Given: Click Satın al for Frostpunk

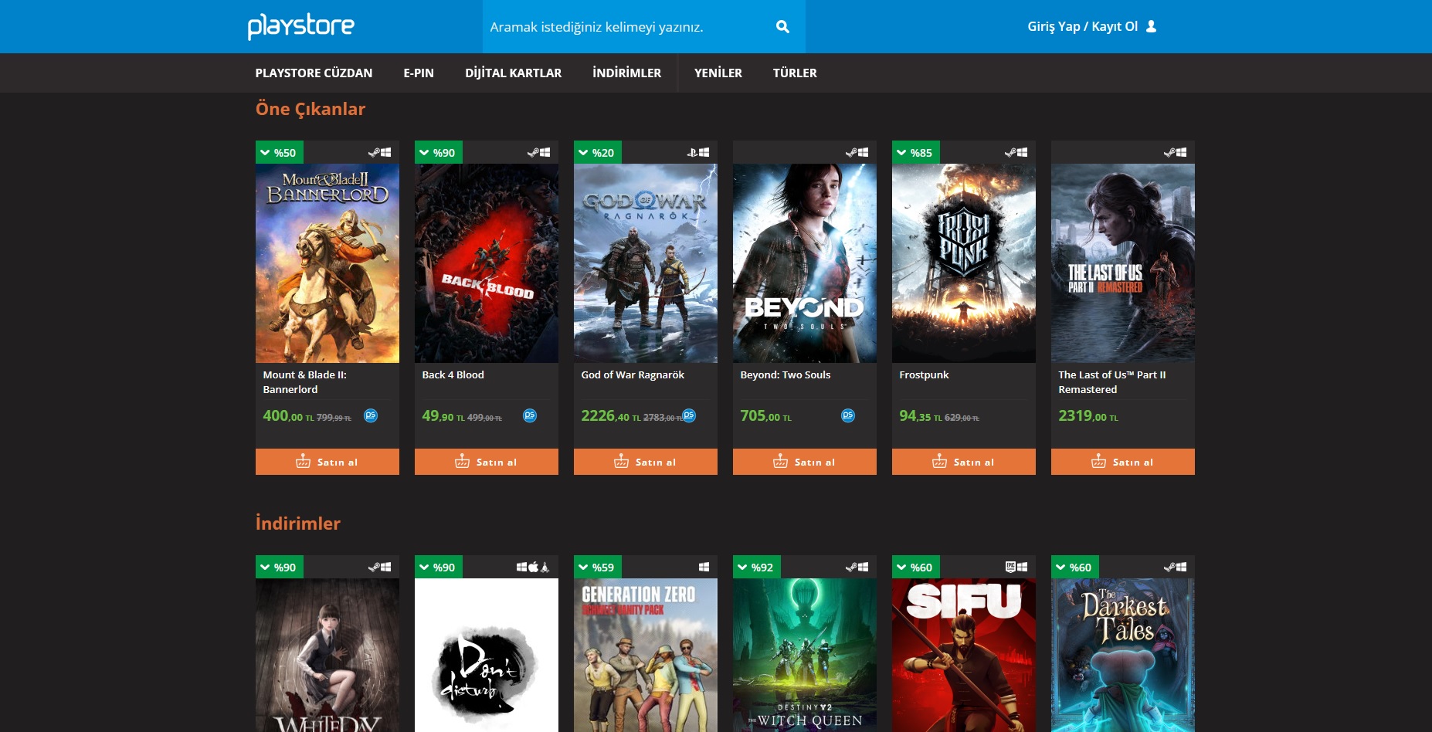Looking at the screenshot, I should (964, 462).
